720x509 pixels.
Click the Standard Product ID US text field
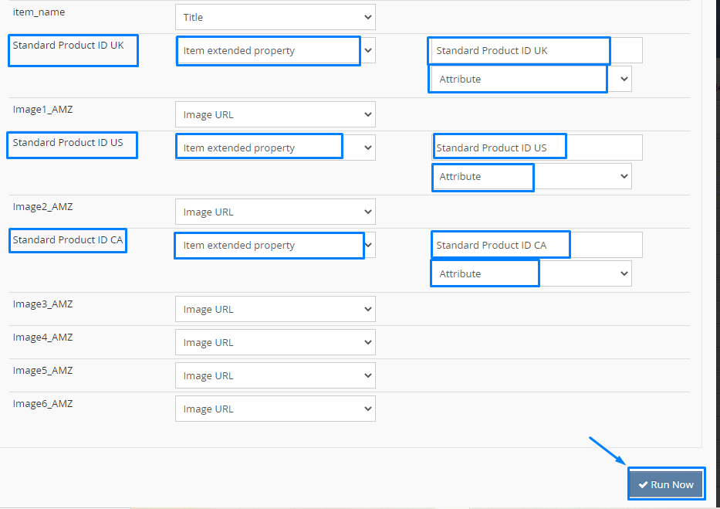click(537, 148)
